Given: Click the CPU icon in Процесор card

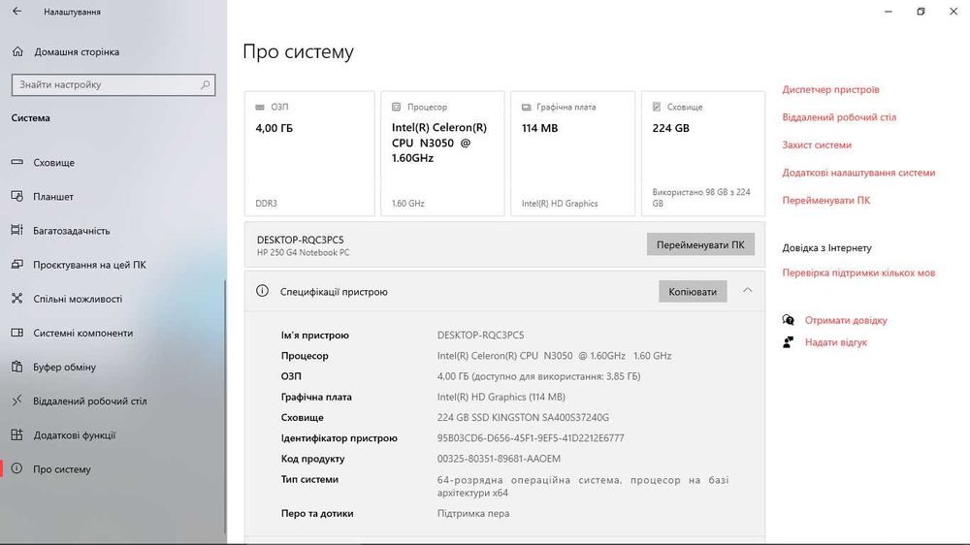Looking at the screenshot, I should [396, 107].
